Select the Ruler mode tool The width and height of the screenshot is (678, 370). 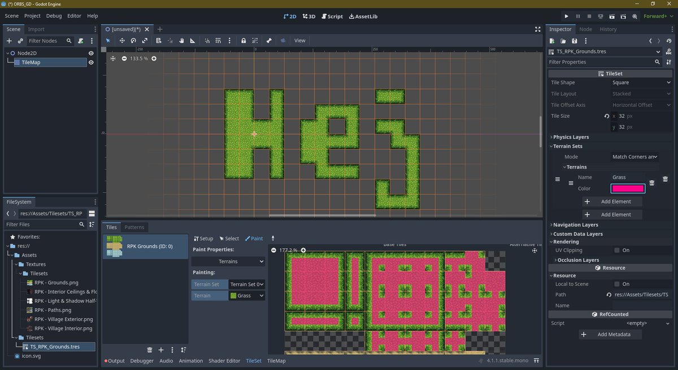point(192,41)
